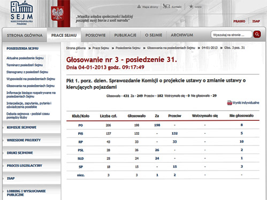267x200 pixels.
Task: Open the SP club row link
Action: (81, 167)
